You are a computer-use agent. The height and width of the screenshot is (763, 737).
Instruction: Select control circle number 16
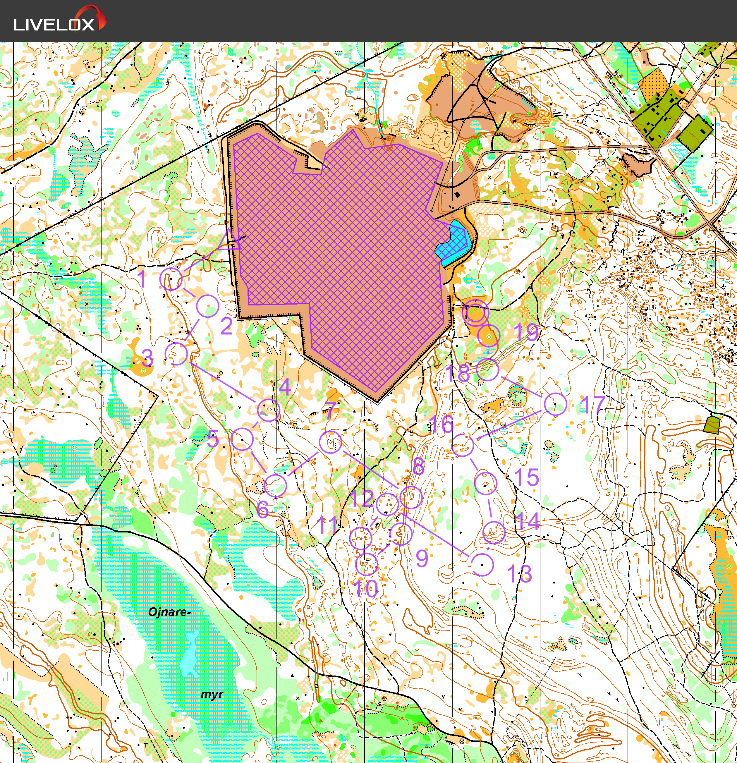click(463, 445)
